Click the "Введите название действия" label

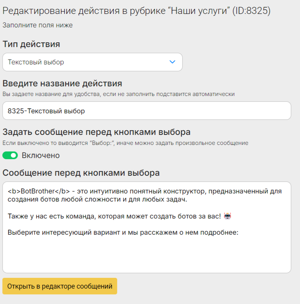[62, 83]
